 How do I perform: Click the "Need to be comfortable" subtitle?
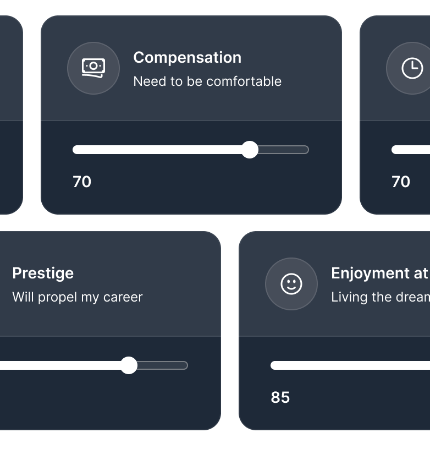tap(207, 81)
